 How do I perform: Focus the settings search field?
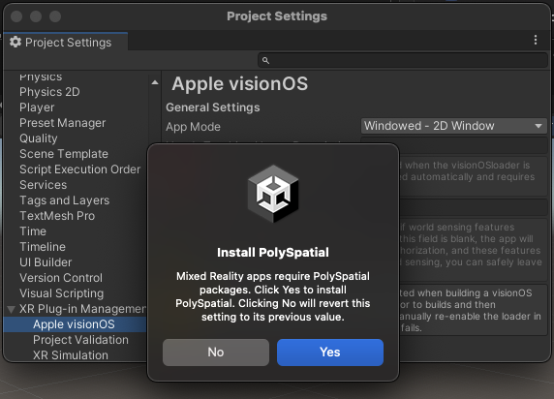(403, 60)
